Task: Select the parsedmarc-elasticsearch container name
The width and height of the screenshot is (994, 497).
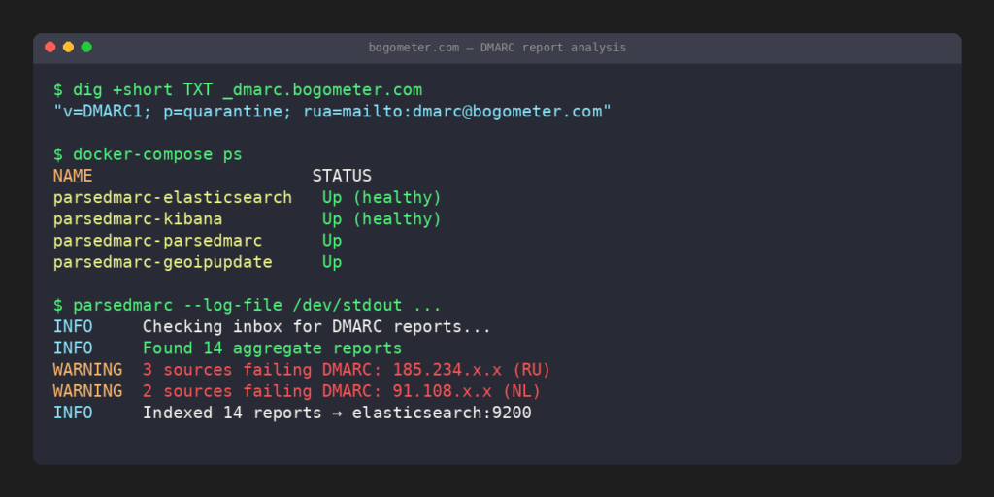Action: point(173,197)
